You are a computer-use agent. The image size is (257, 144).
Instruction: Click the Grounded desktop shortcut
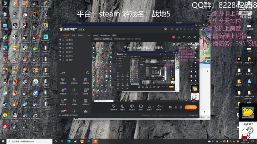tap(36, 50)
